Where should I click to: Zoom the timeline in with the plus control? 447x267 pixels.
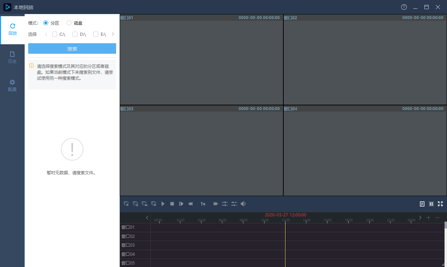[428, 217]
